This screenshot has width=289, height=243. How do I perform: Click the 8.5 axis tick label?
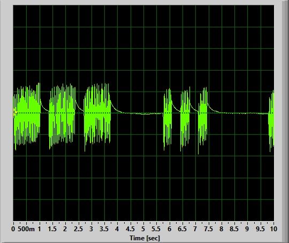(234, 229)
